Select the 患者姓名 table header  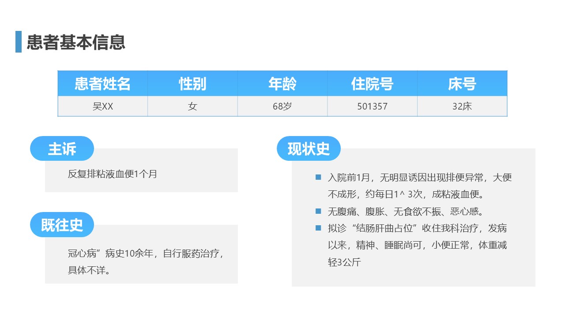click(103, 83)
